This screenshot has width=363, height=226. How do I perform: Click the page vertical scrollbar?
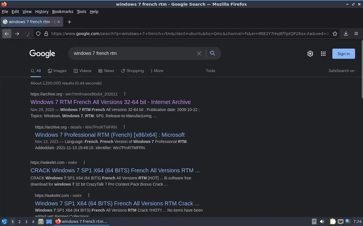(x=362, y=69)
